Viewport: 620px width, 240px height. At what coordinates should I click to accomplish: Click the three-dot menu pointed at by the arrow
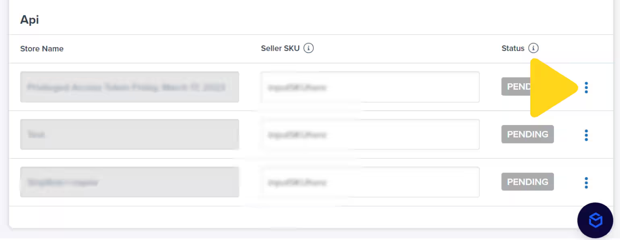[586, 87]
